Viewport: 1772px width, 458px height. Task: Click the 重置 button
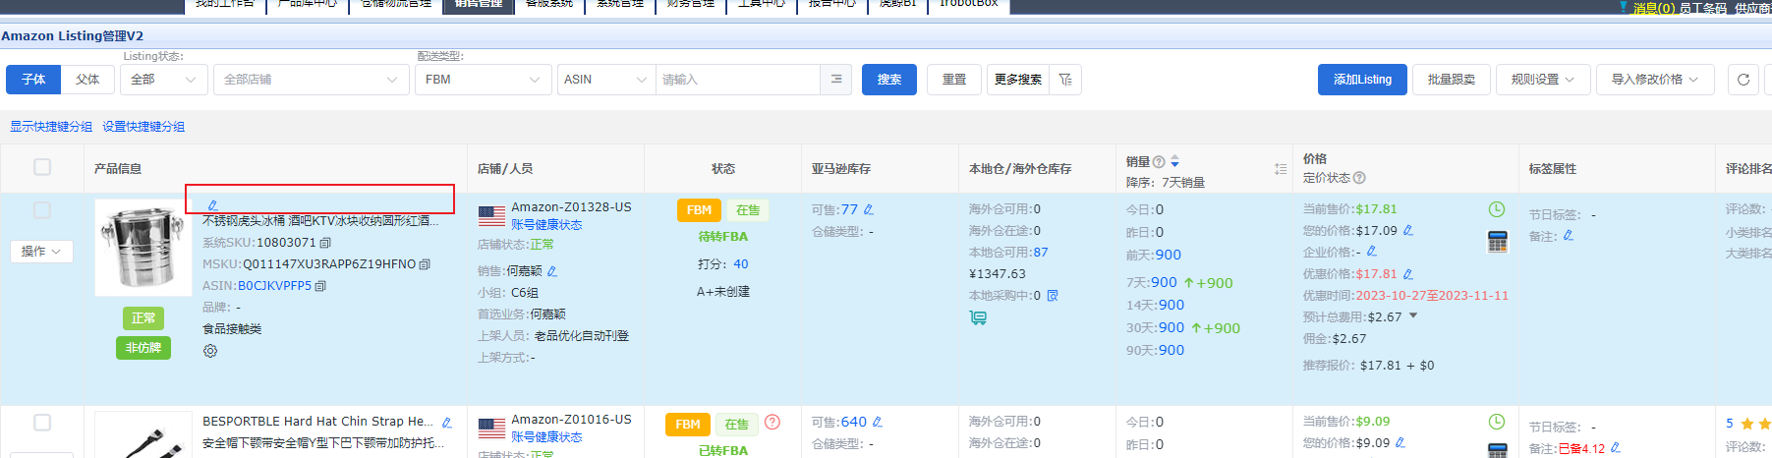(x=954, y=80)
